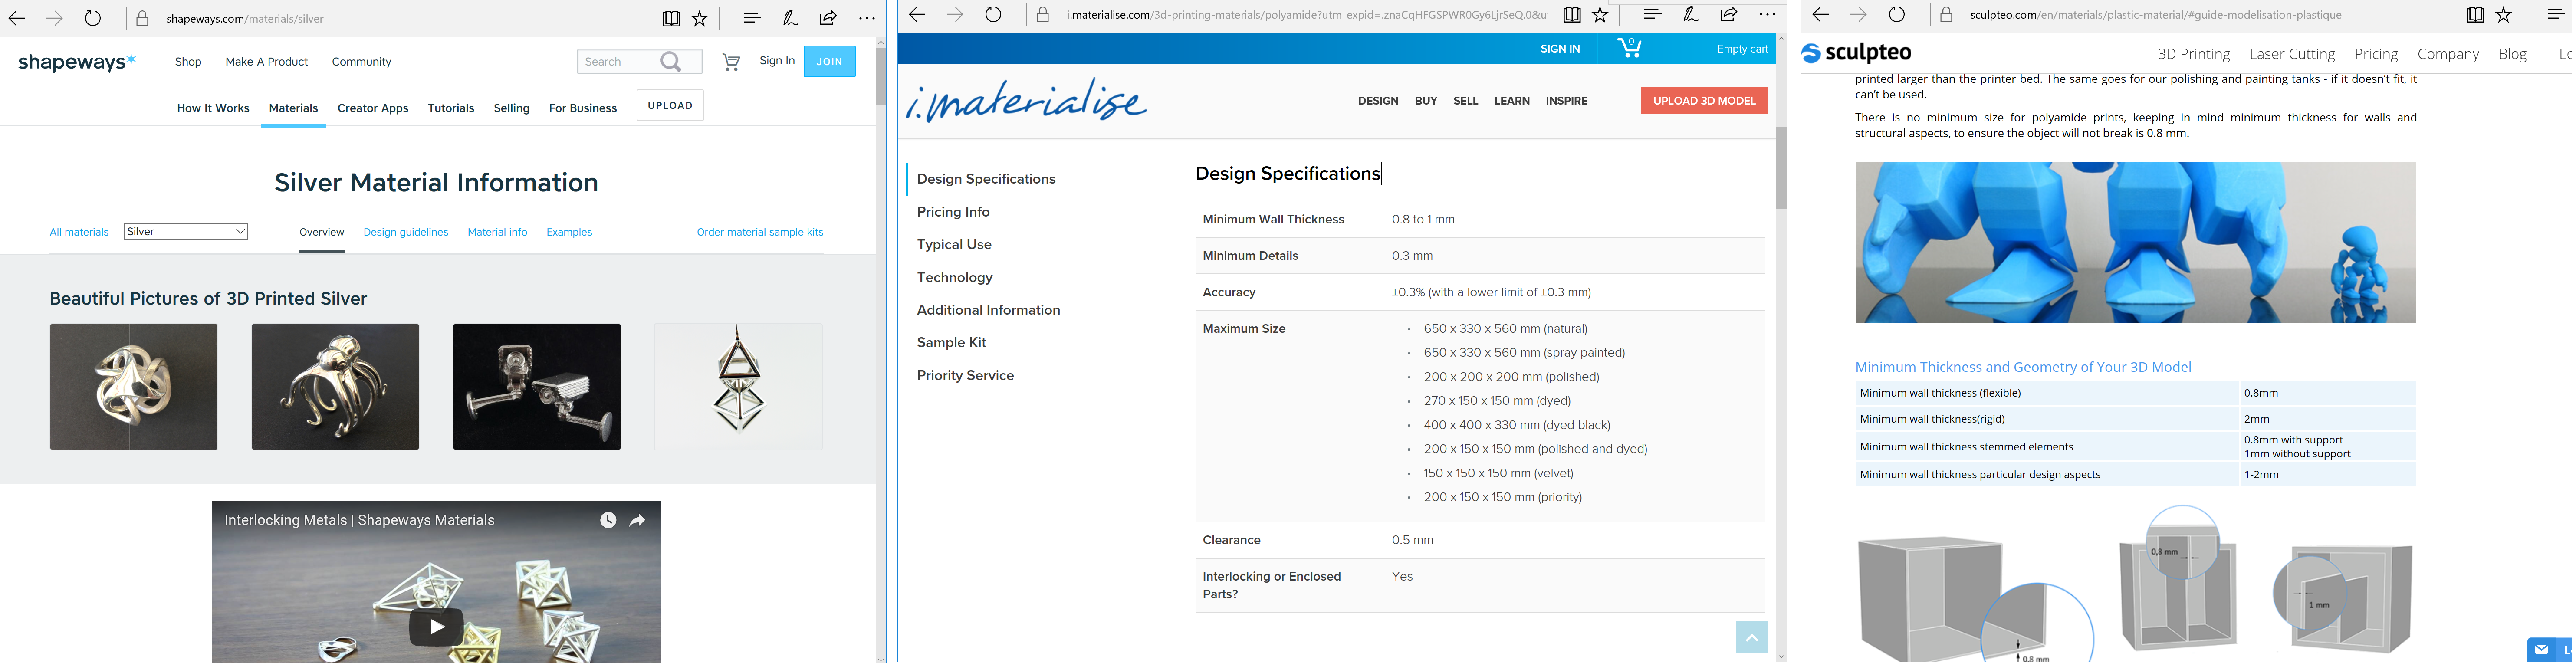Open Typical Use in i.materialise sidebar
The width and height of the screenshot is (2576, 663).
click(954, 245)
